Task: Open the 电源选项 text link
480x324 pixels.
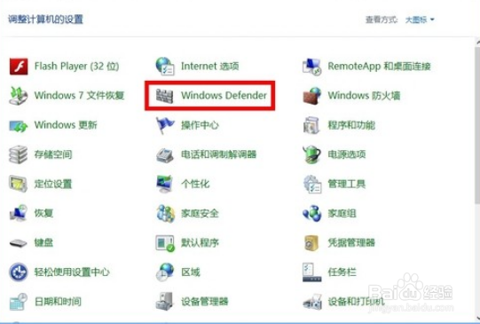Action: pos(347,154)
